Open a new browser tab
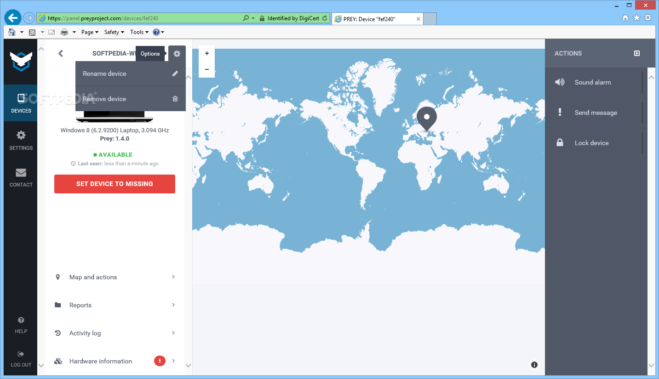Screen dimensions: 659x379 click(x=430, y=19)
